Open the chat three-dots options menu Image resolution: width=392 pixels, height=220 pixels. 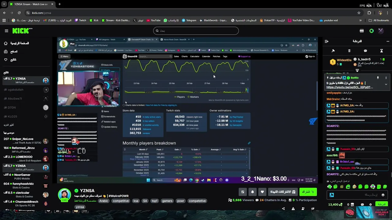(x=388, y=41)
